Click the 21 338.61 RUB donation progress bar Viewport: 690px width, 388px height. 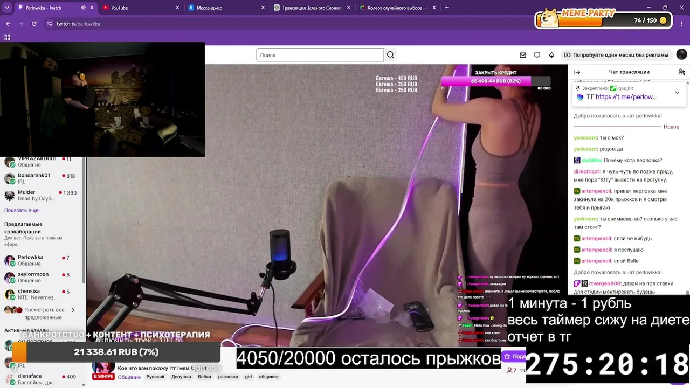pyautogui.click(x=116, y=352)
